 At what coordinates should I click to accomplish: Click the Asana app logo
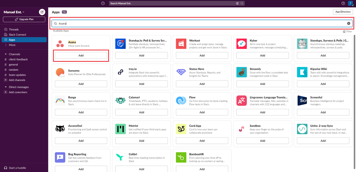(60, 44)
